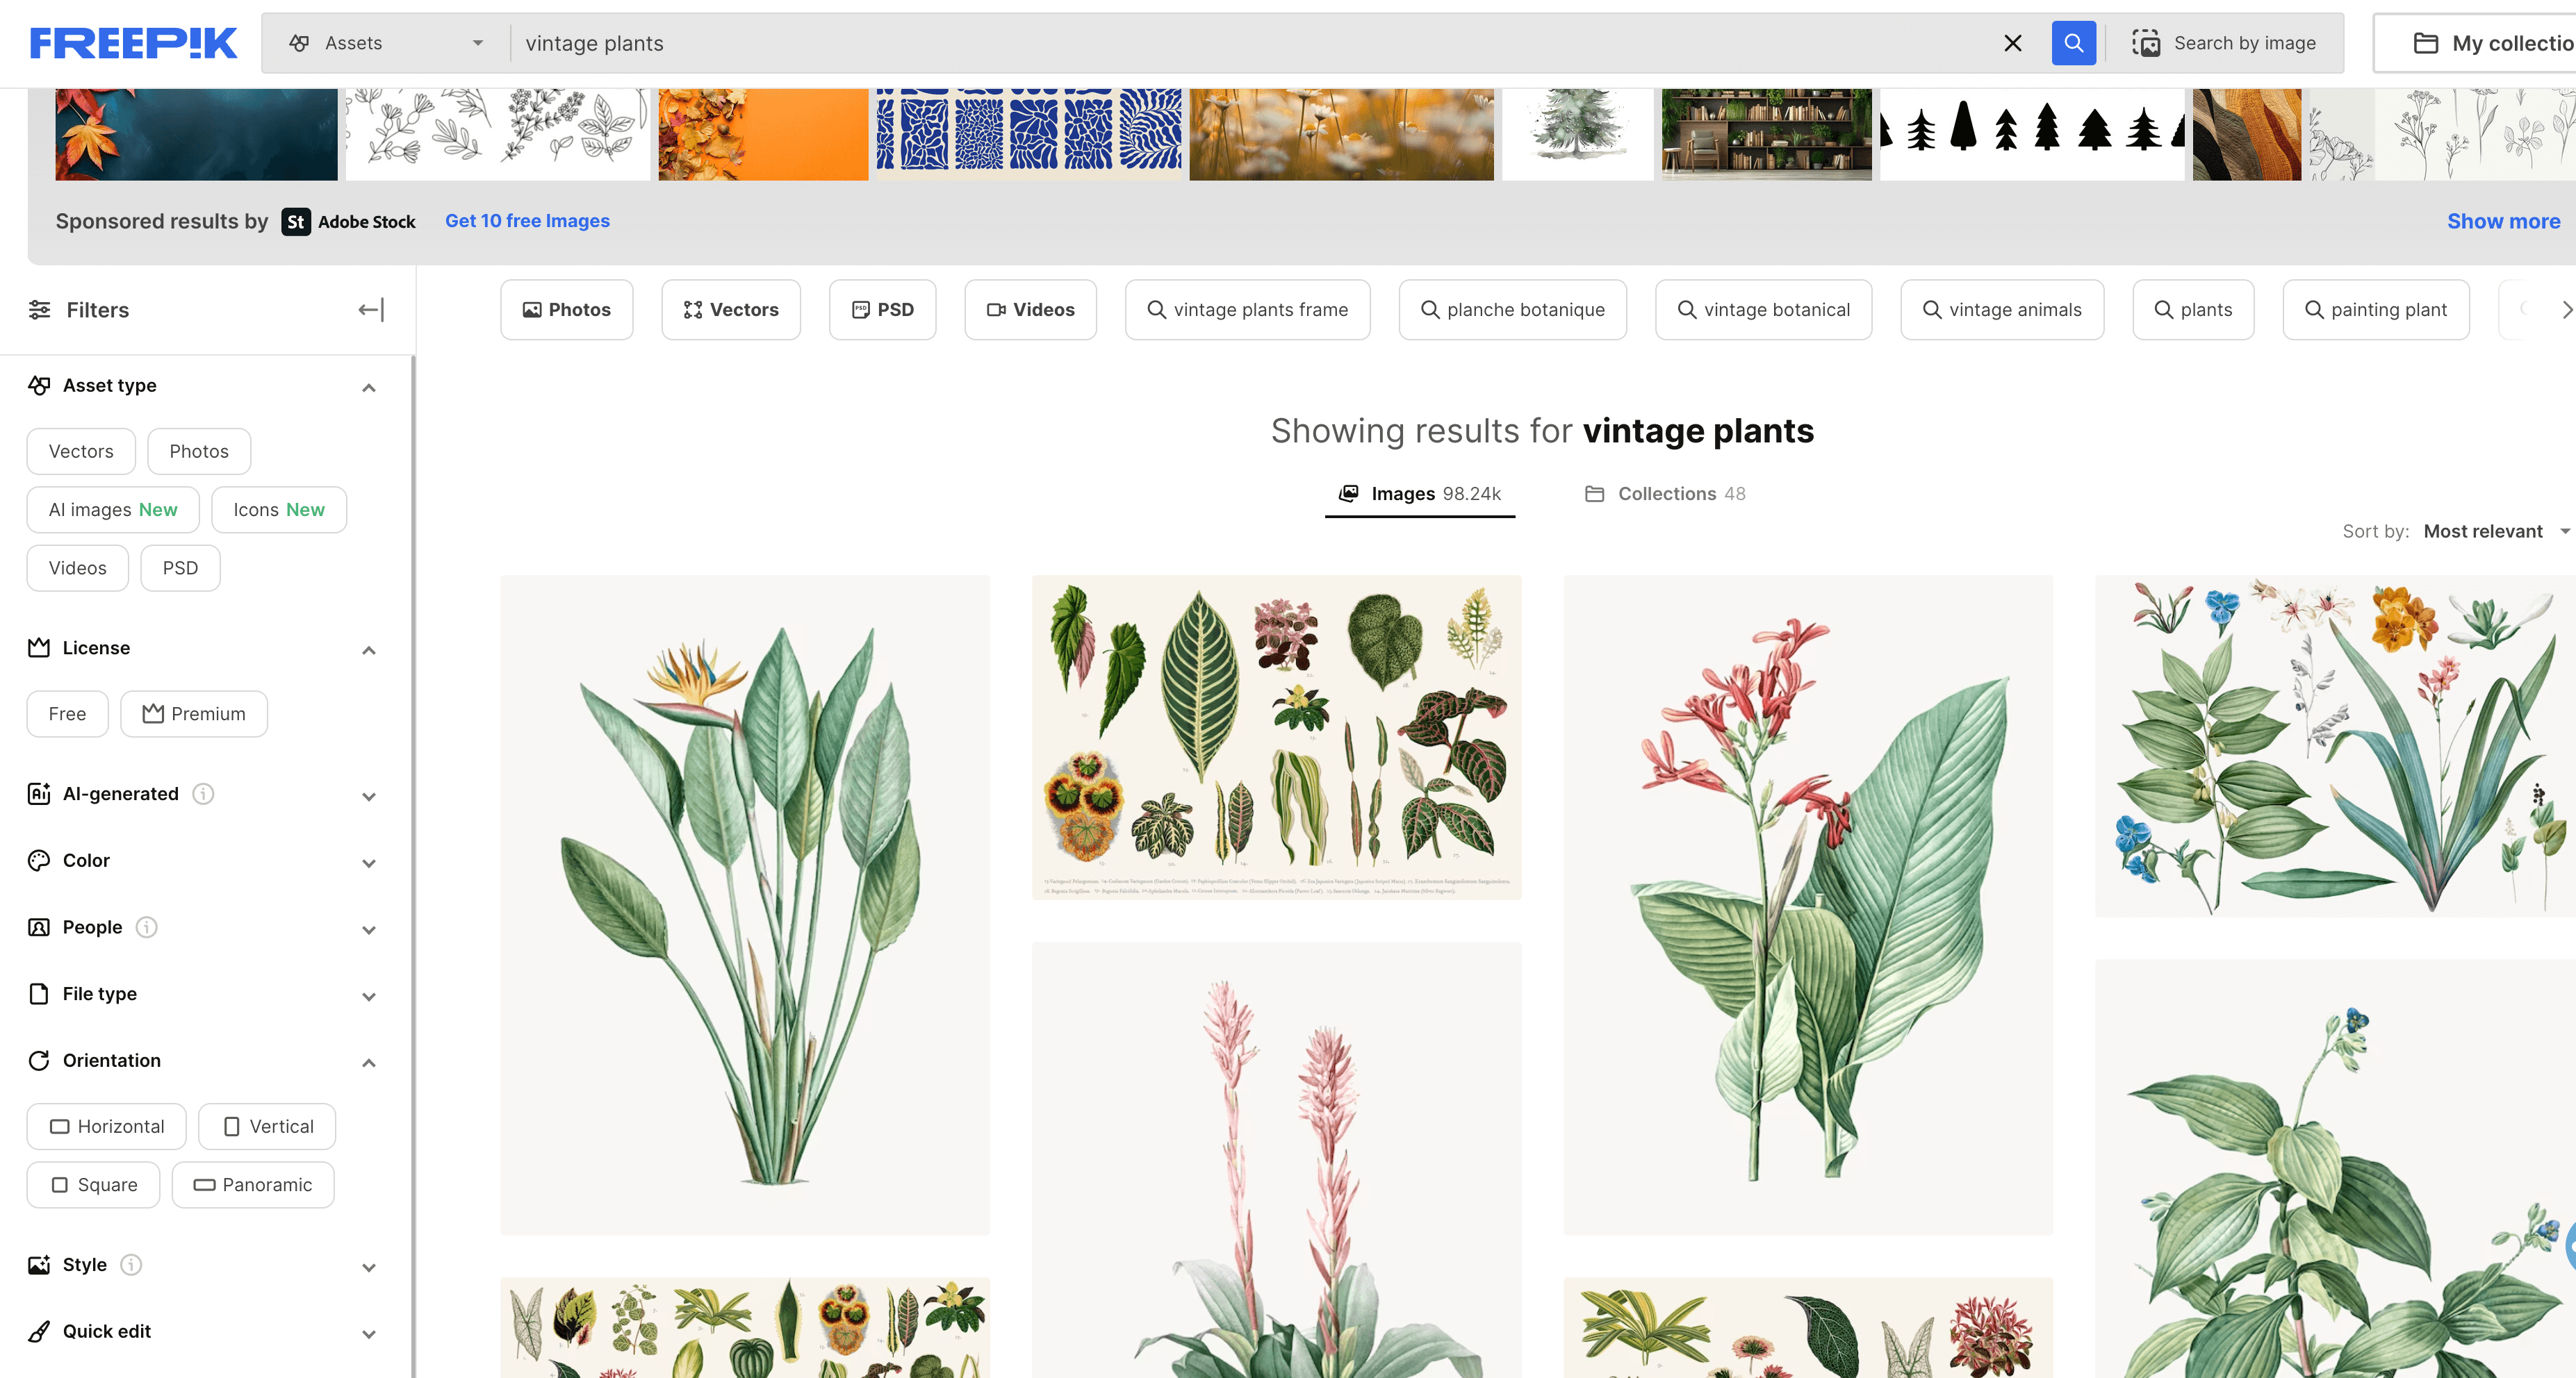
Task: Search suggestion vintage animals
Action: [2002, 310]
